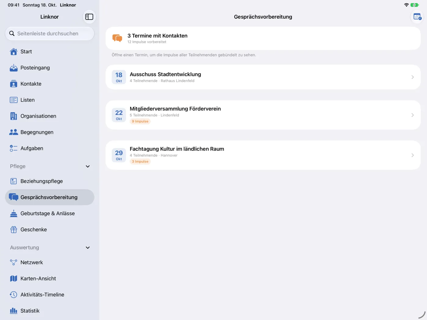
Task: Collapse the Auswertung section chevron
Action: (x=88, y=248)
